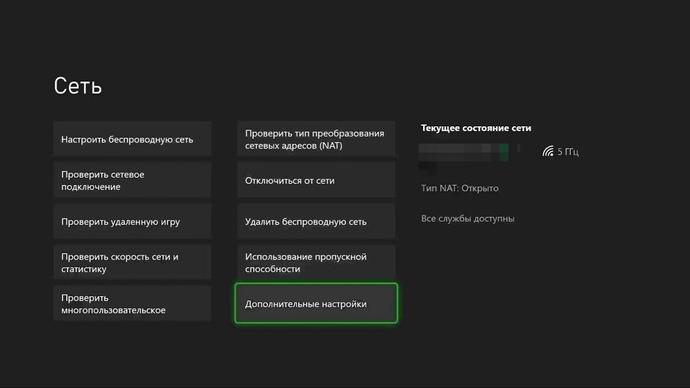The height and width of the screenshot is (388, 690).
Task: Click small blurred block below network name
Action: 428,166
